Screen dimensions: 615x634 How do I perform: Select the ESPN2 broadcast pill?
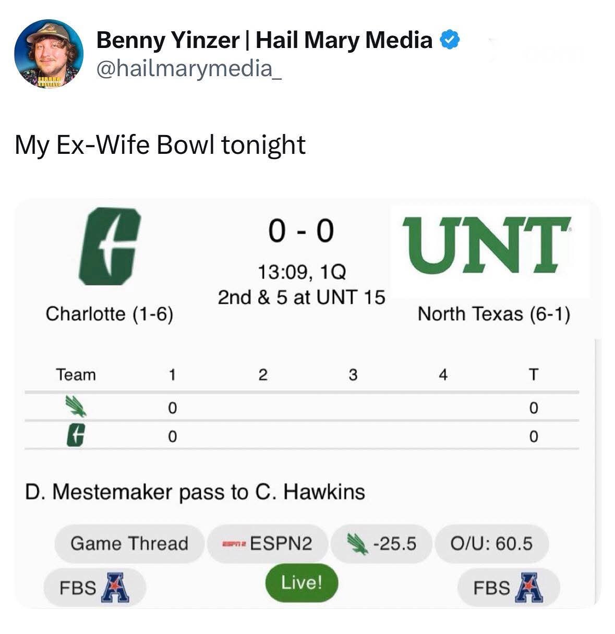(x=267, y=543)
